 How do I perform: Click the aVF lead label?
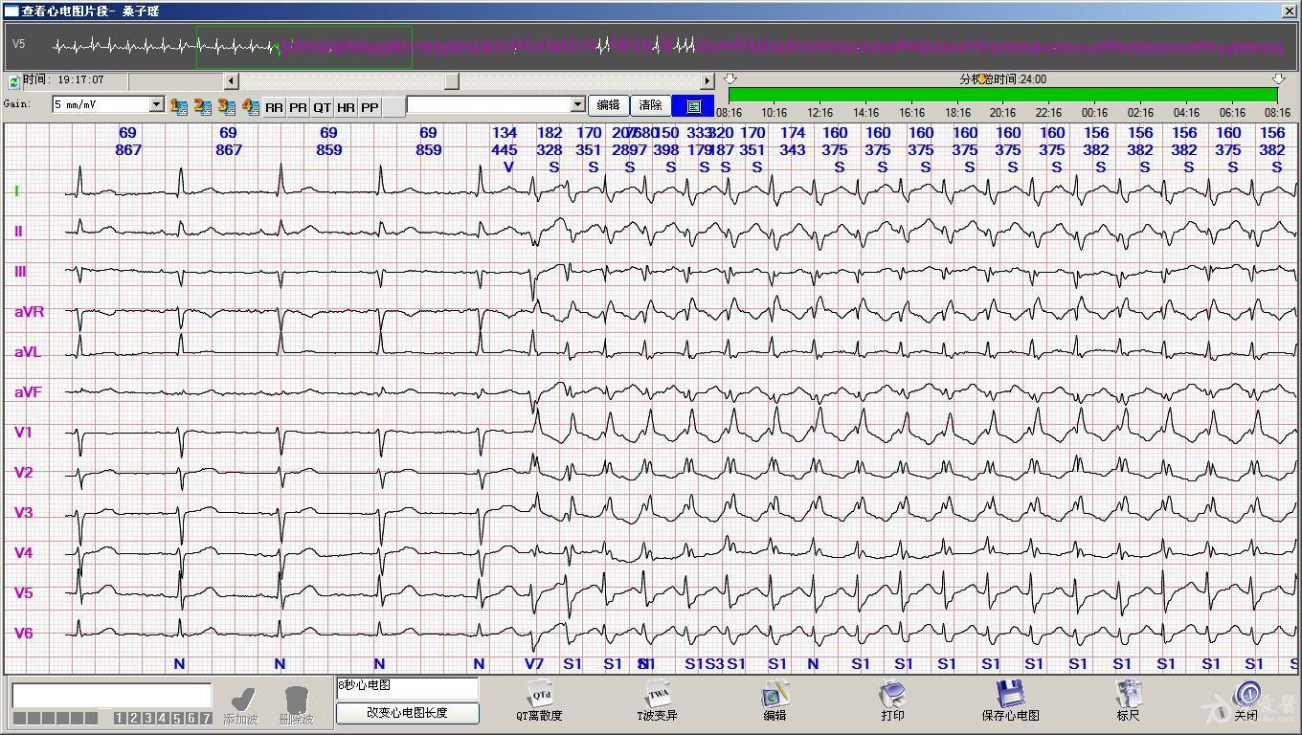coord(28,391)
